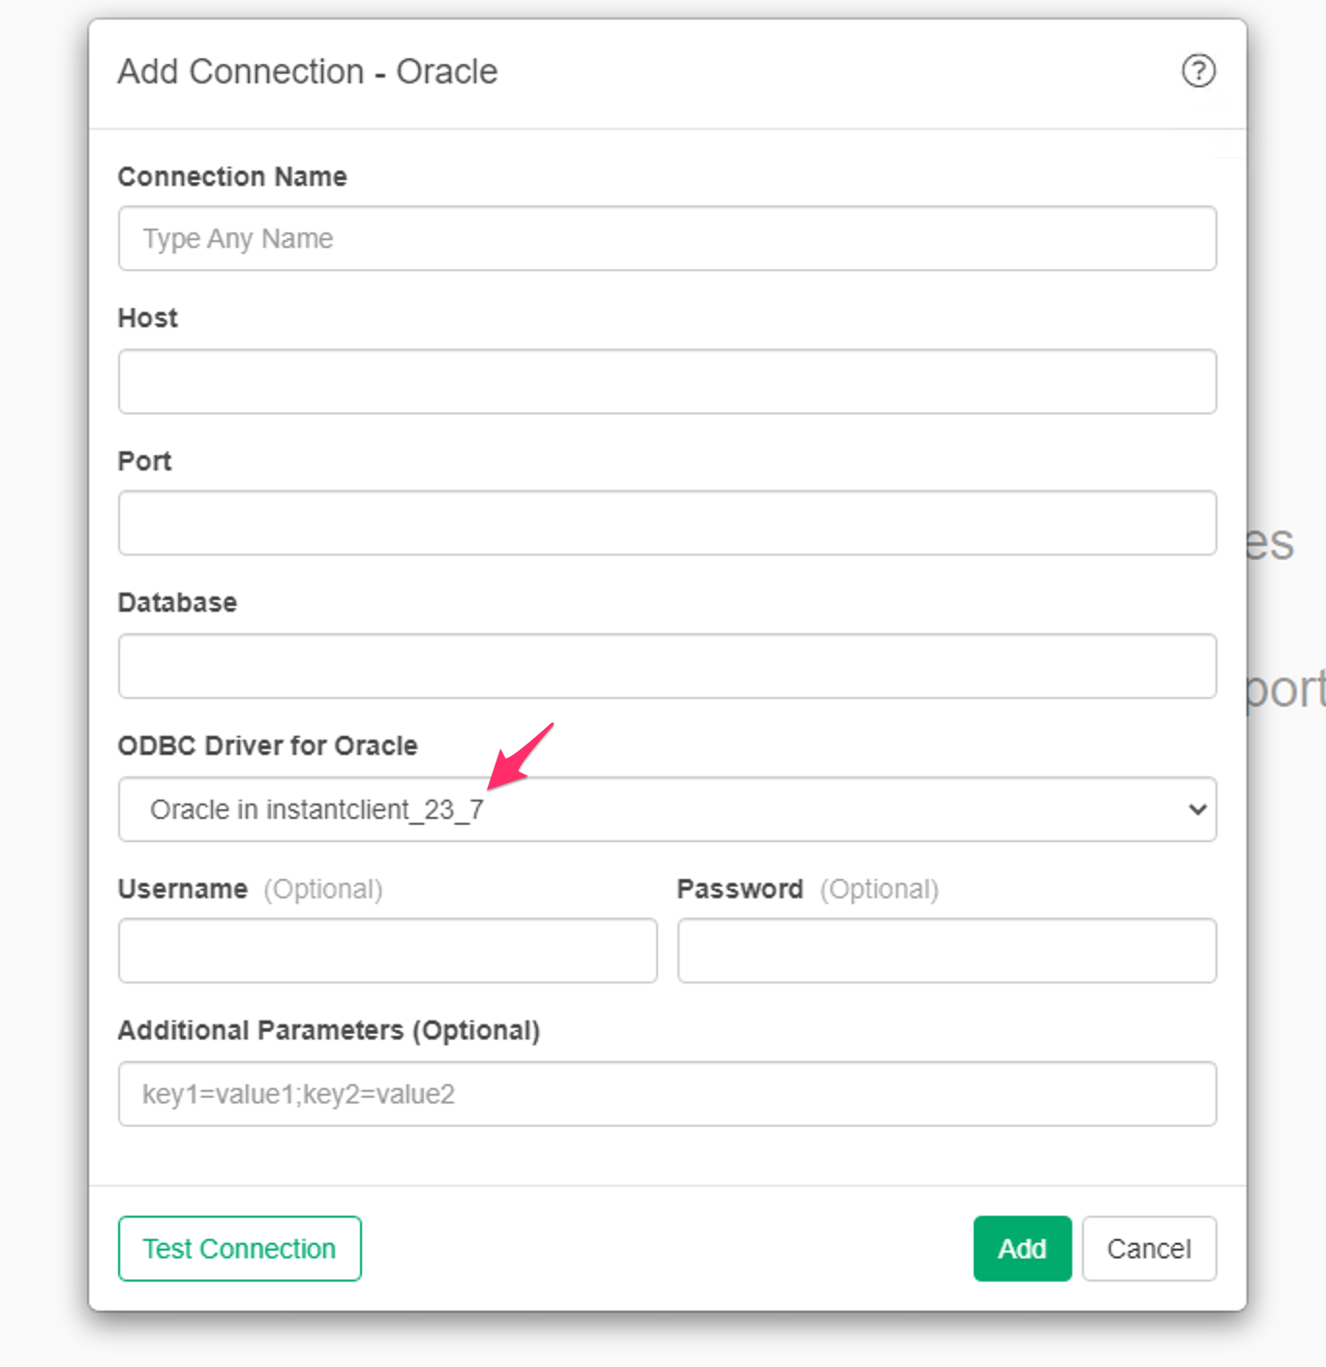Click the Database field label
The height and width of the screenshot is (1367, 1326).
(x=177, y=603)
